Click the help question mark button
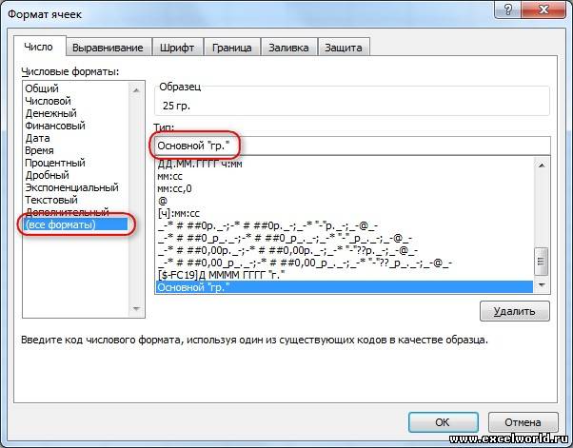This screenshot has height=448, width=573. pos(508,12)
